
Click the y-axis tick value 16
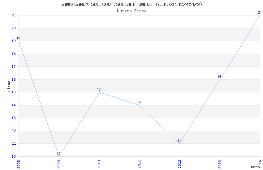[14, 79]
